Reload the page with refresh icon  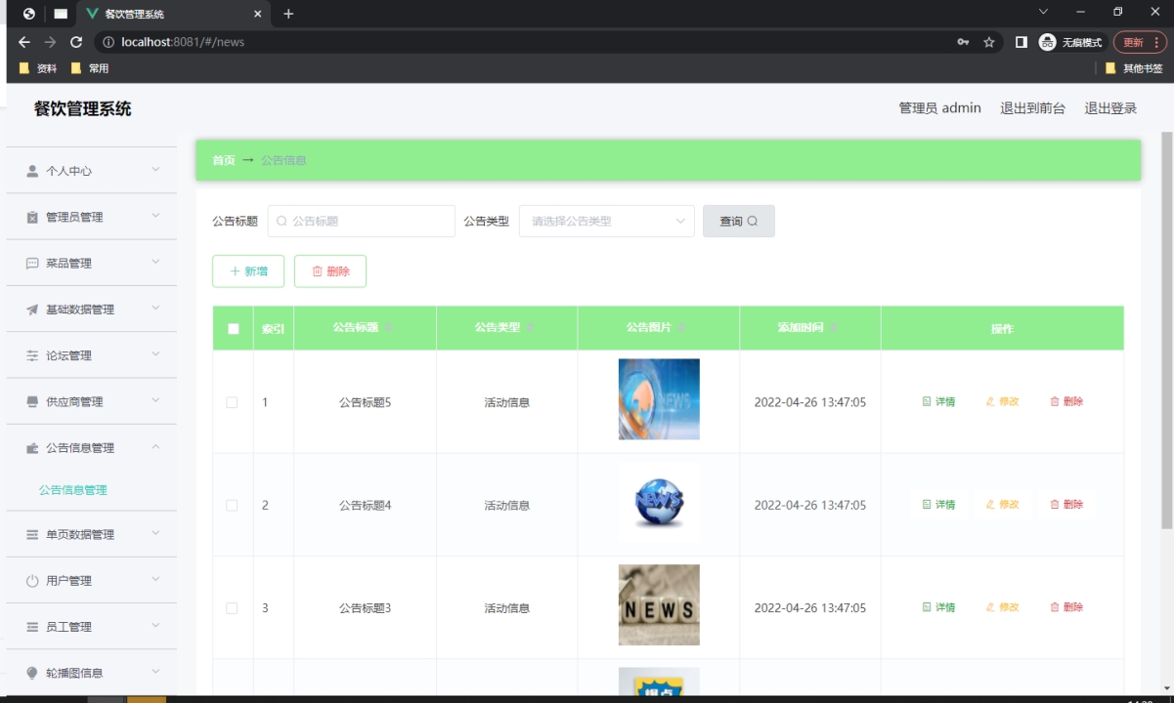tap(76, 42)
